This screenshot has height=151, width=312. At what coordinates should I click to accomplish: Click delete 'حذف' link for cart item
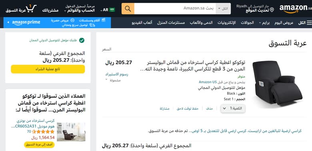coord(209,109)
